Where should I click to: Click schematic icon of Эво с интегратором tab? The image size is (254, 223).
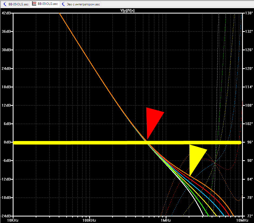(63, 4)
